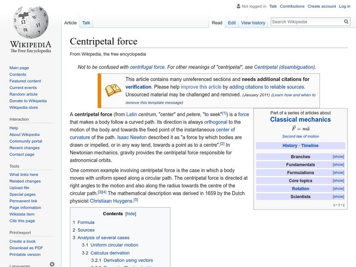356x267 pixels.
Task: Jump to Analysis of several cases section
Action: pos(103,238)
